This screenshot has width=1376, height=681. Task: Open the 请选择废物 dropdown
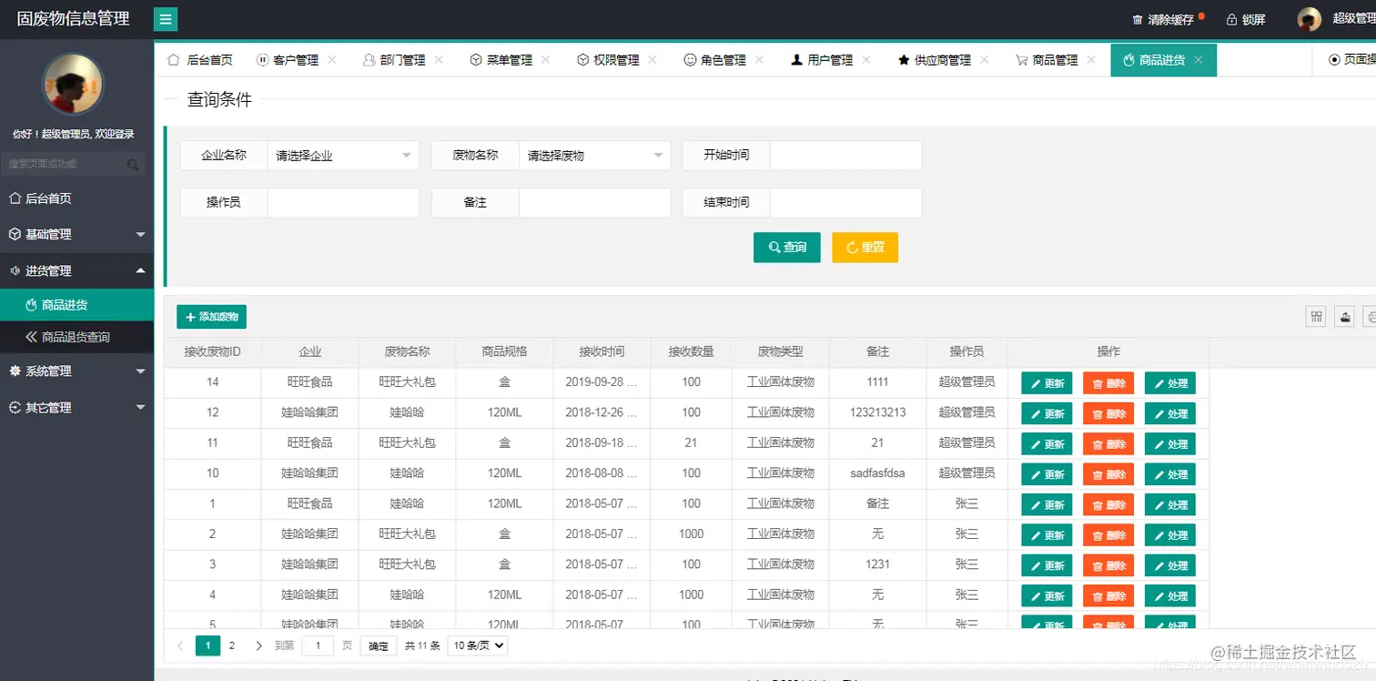tap(594, 155)
